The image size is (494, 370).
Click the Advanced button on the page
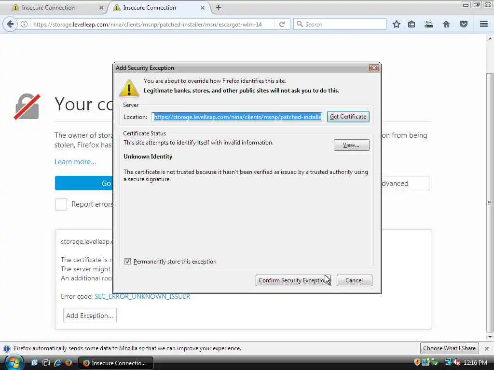(405, 183)
